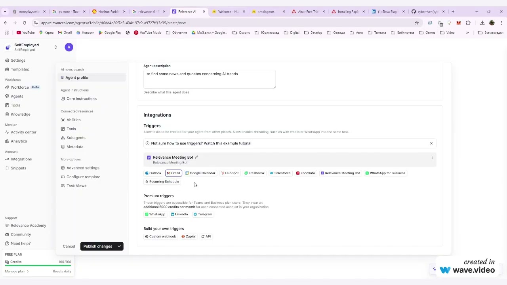Open Tools in main sidebar
This screenshot has width=507, height=285.
tap(13, 105)
